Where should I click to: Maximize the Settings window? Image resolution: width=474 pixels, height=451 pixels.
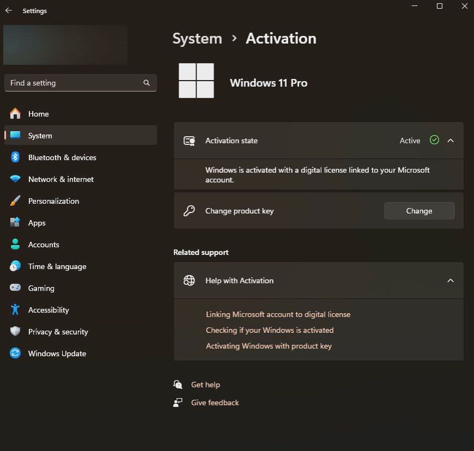tap(440, 6)
